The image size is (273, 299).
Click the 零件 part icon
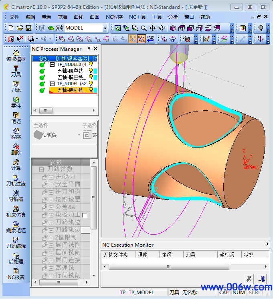[16, 103]
